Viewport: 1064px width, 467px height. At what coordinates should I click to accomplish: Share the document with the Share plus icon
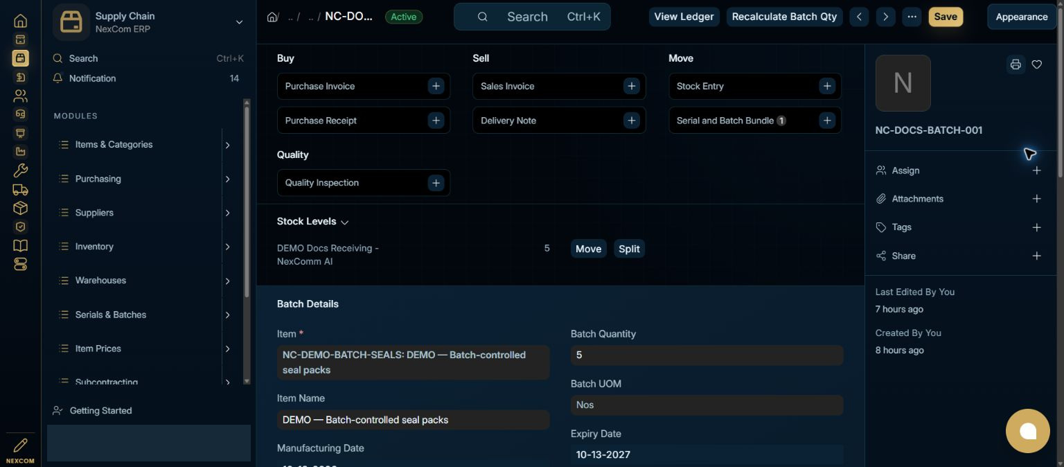point(1036,256)
